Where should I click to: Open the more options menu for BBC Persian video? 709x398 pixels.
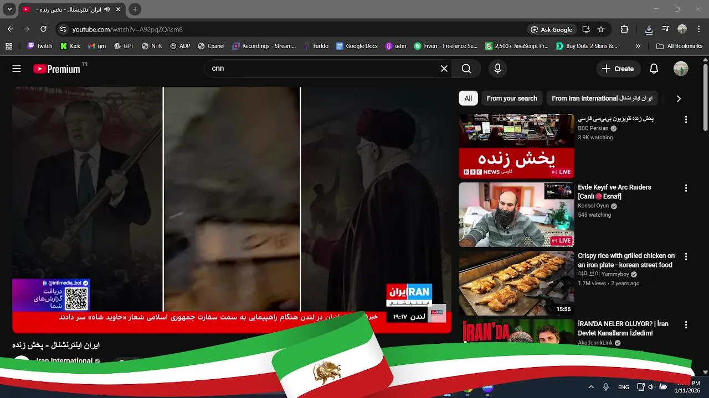[686, 119]
